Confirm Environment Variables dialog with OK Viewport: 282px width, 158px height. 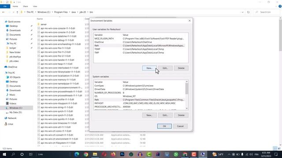(164, 126)
